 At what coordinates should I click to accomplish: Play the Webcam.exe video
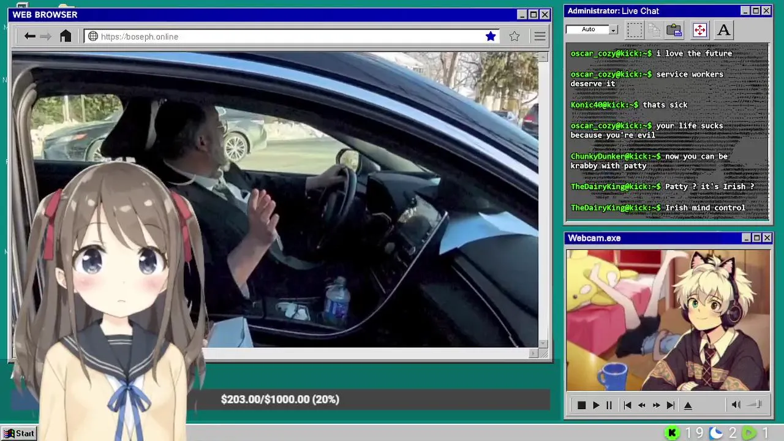(x=595, y=405)
